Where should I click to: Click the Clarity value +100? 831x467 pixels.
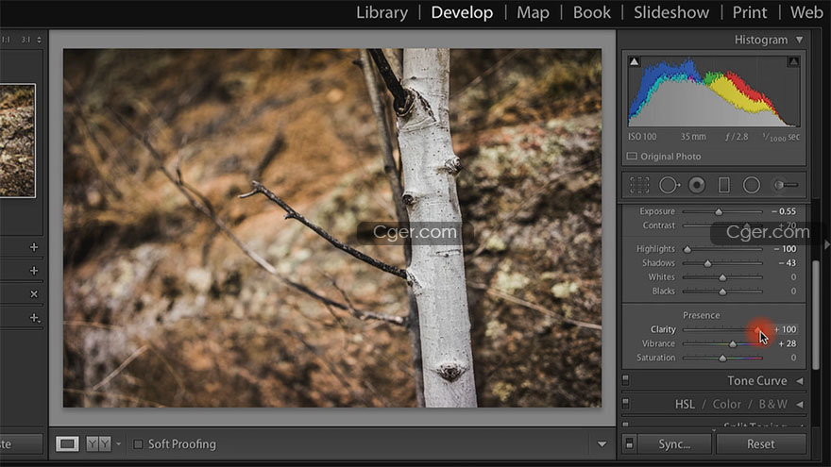click(x=785, y=329)
